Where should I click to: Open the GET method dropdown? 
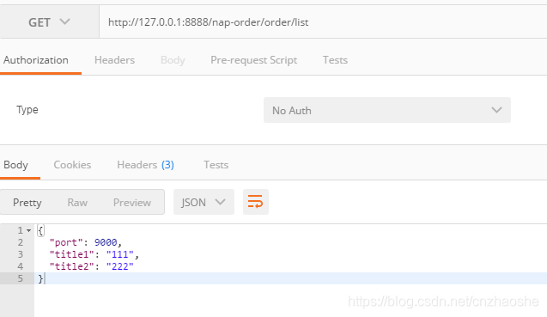49,22
